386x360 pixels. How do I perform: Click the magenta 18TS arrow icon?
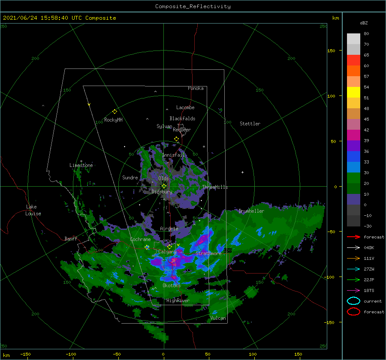(353, 291)
